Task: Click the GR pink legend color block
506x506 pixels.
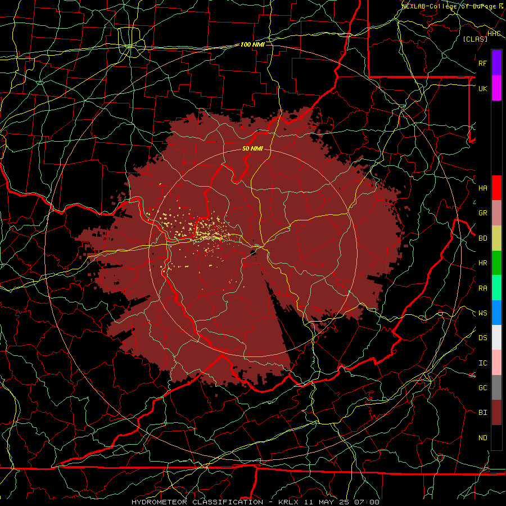Action: [x=496, y=213]
